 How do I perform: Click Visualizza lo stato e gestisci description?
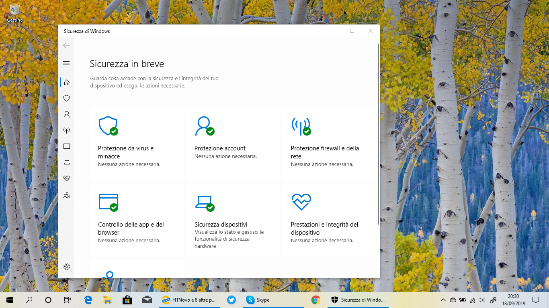229,239
